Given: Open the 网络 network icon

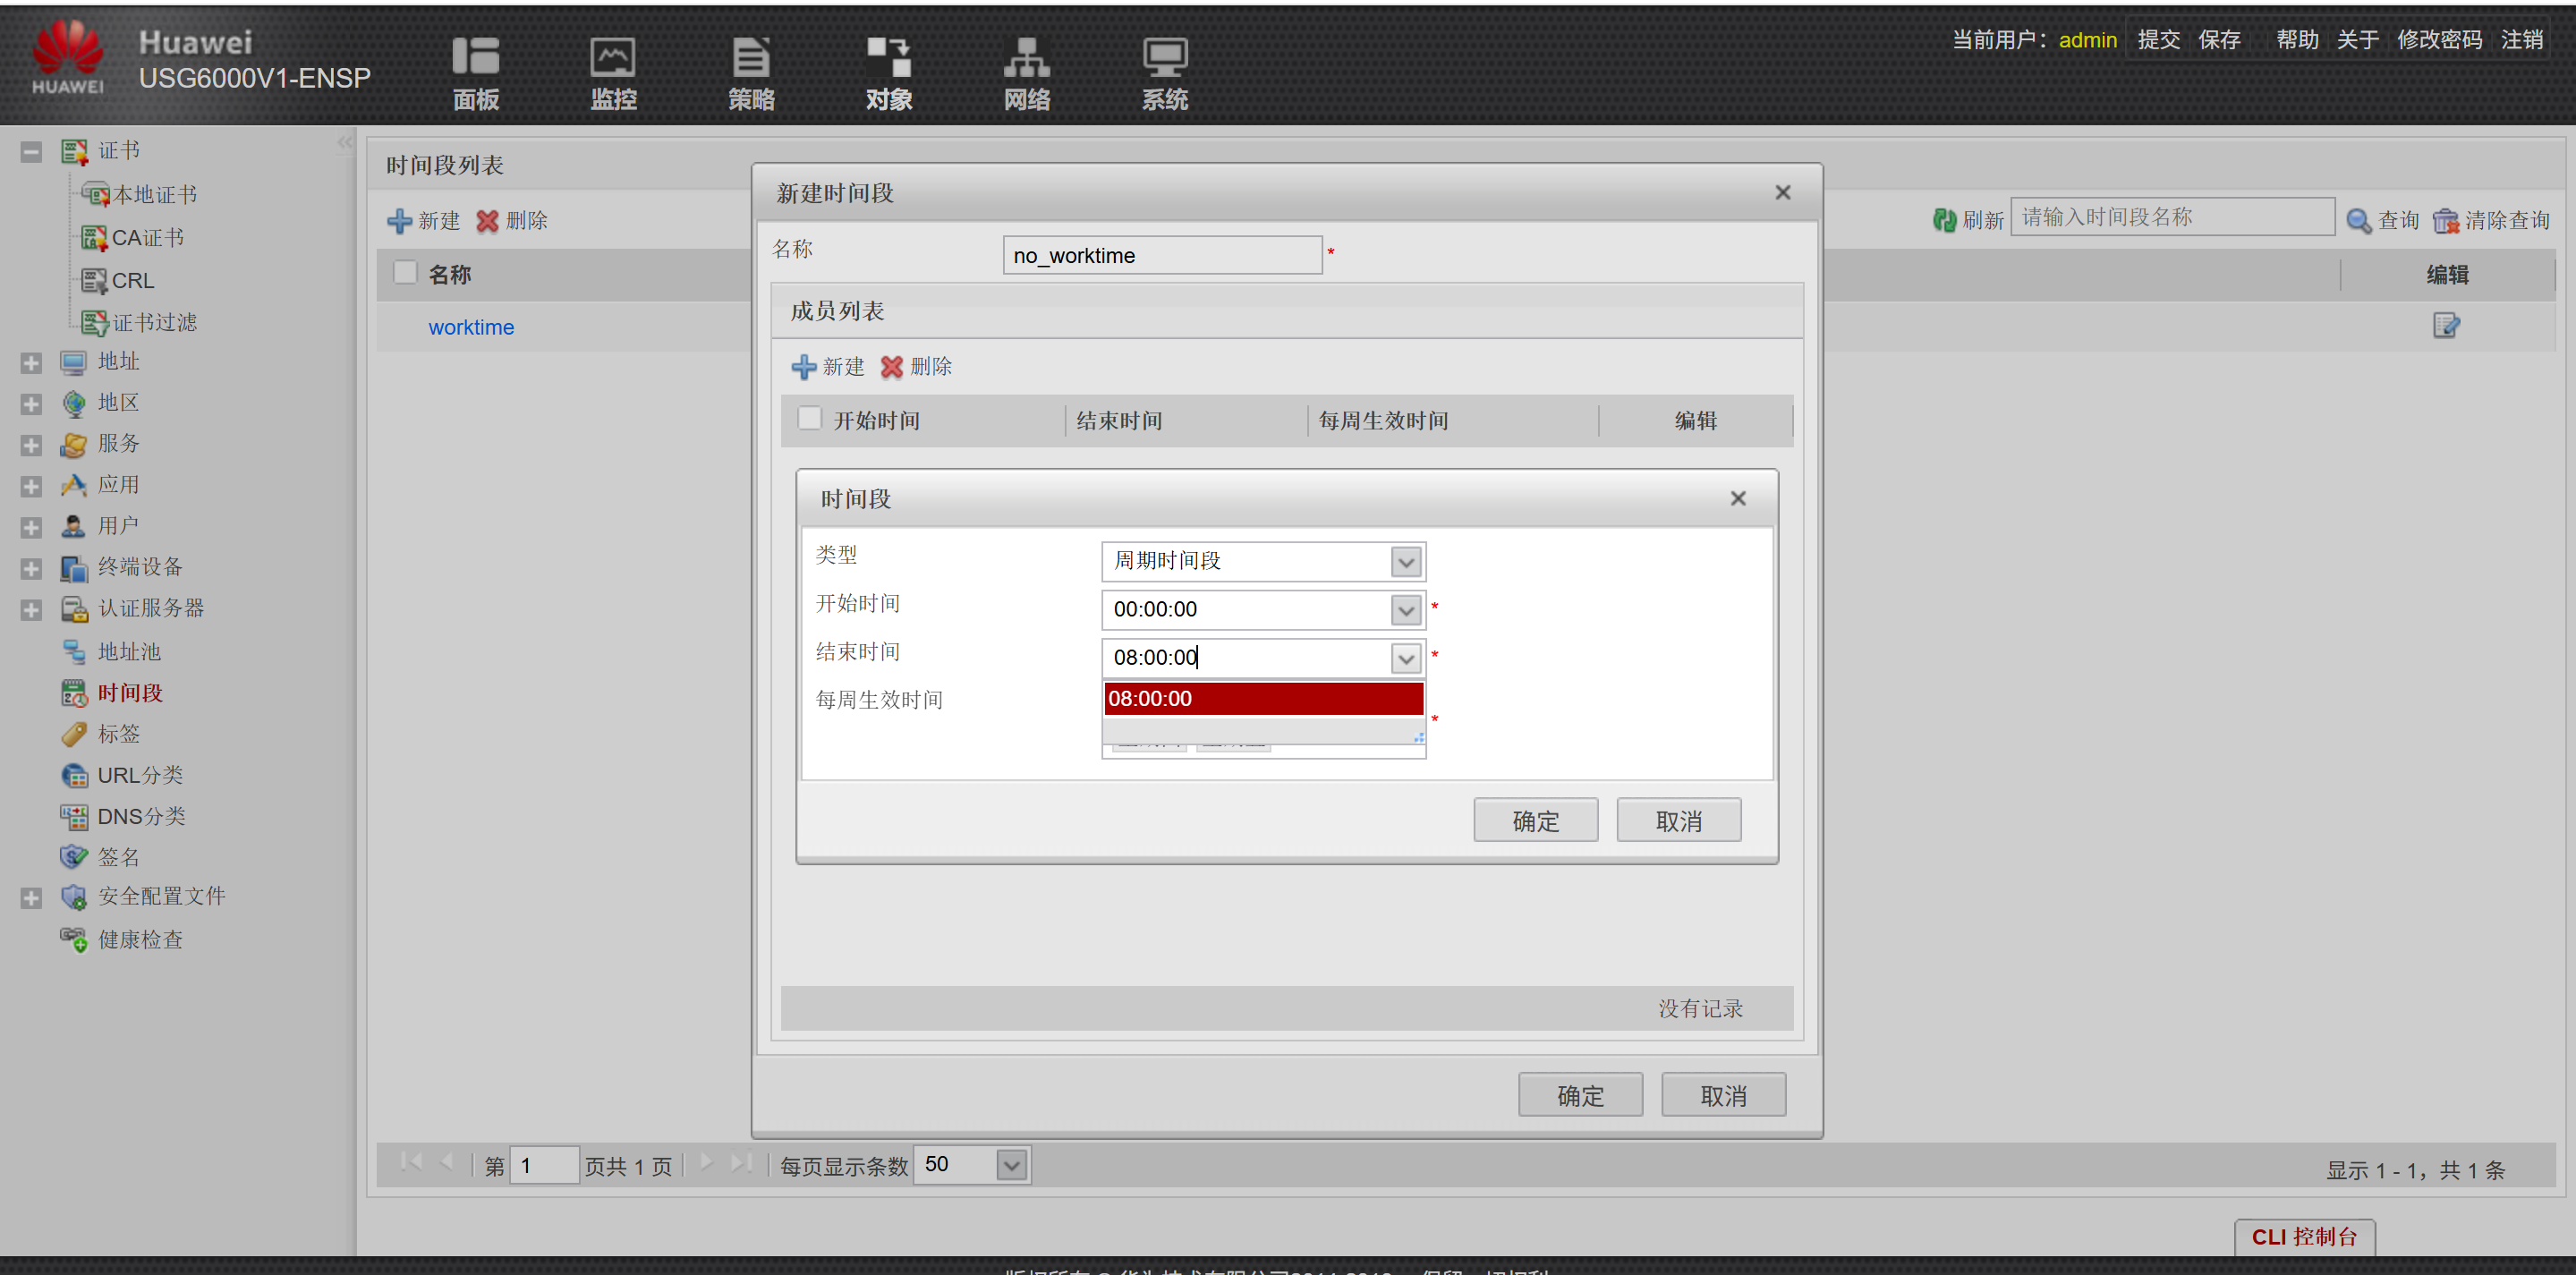Looking at the screenshot, I should 1026,58.
